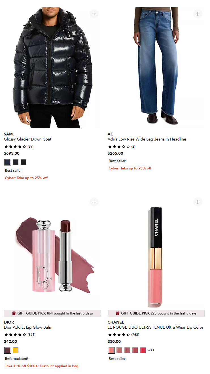This screenshot has width=210, height=374.
Task: Expand +11 more Chanel color options
Action: click(x=151, y=350)
